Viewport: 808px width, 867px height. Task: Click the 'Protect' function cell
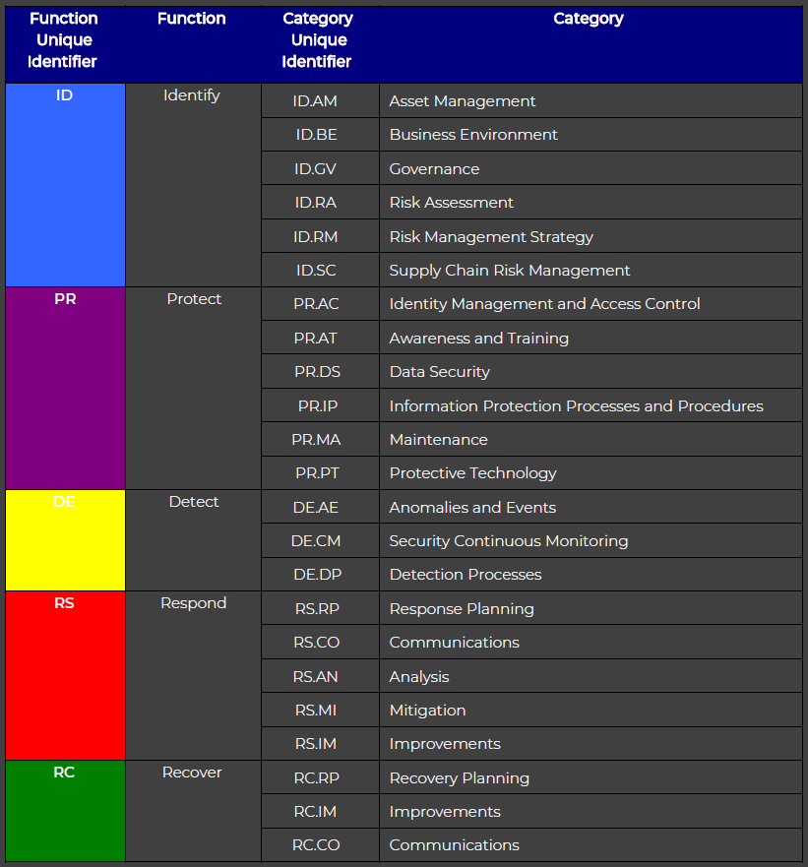point(193,388)
